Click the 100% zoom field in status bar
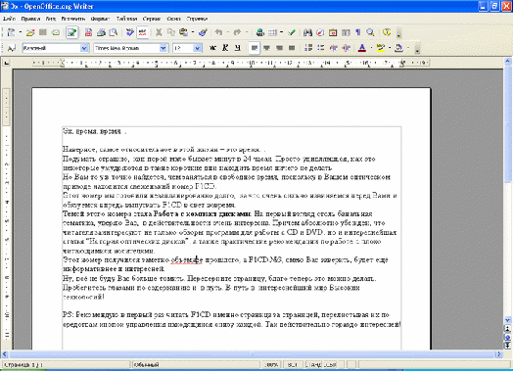The height and width of the screenshot is (372, 514). tap(272, 364)
